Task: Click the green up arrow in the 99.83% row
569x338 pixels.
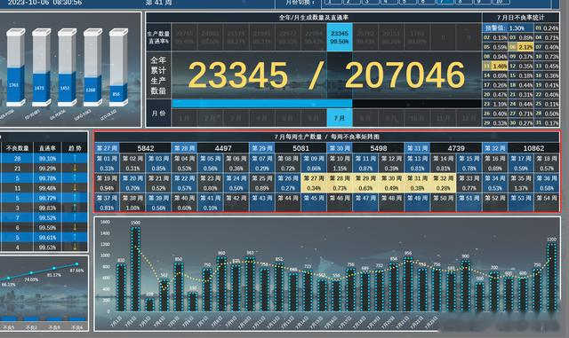Action: click(x=75, y=208)
